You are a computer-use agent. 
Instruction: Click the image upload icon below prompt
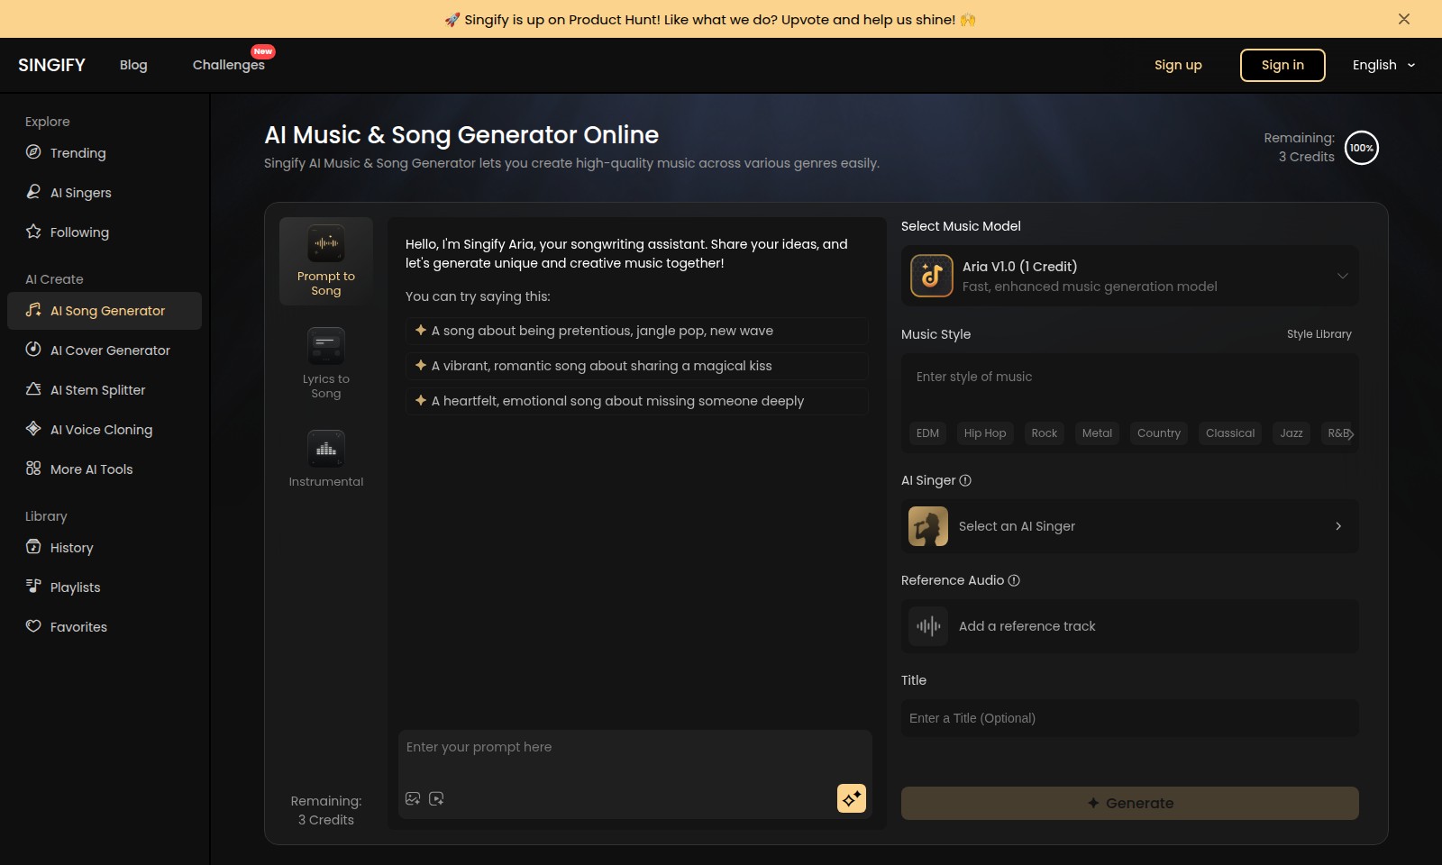coord(413,798)
